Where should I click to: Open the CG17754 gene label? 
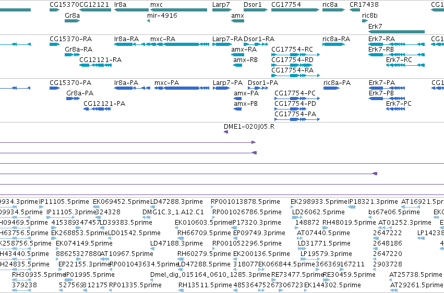coord(286,5)
